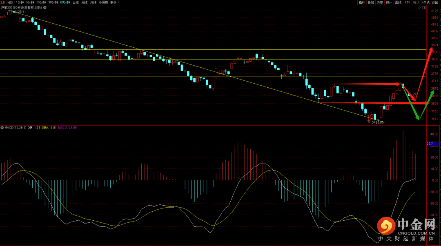441x246 pixels.
Task: Switch to the 分时 intraday tab
Action: [x=10, y=2]
